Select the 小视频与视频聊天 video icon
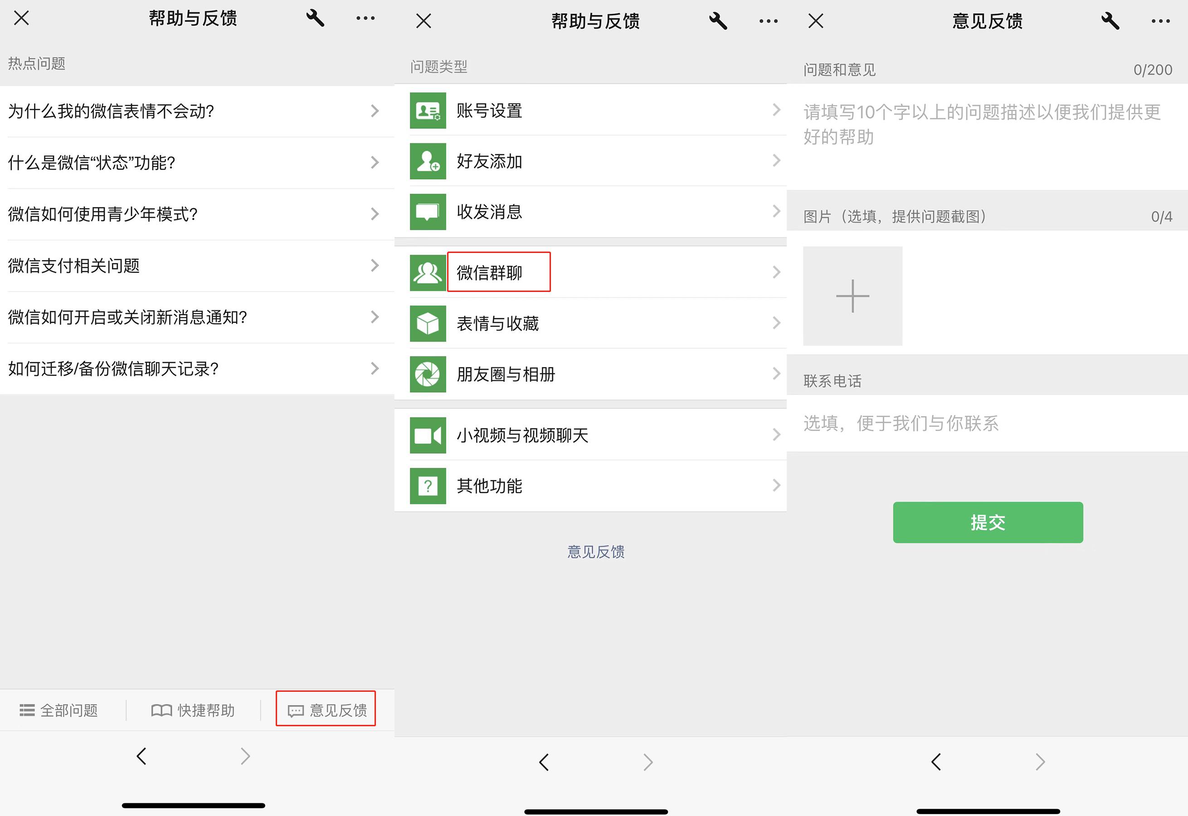The height and width of the screenshot is (816, 1188). click(428, 435)
